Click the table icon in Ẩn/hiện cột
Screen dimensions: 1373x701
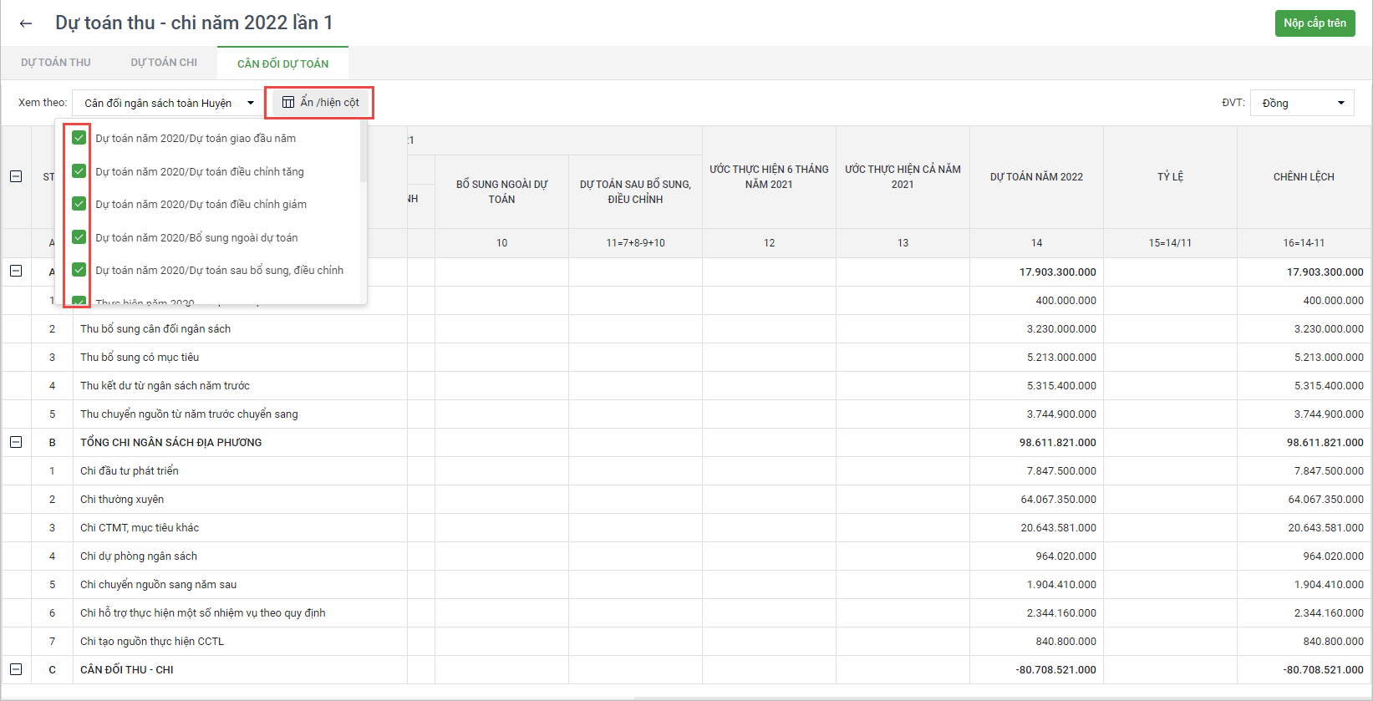288,102
